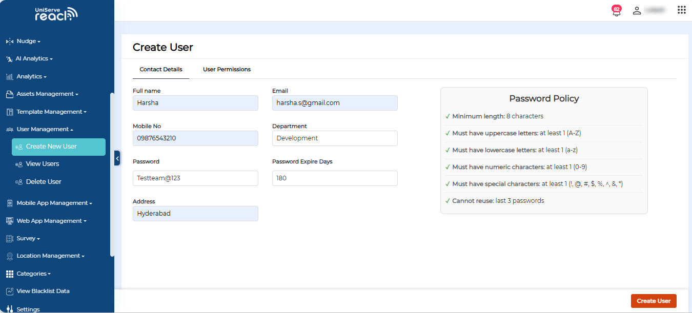This screenshot has width=692, height=313.
Task: Focus the Password Expire Days field
Action: [x=335, y=178]
